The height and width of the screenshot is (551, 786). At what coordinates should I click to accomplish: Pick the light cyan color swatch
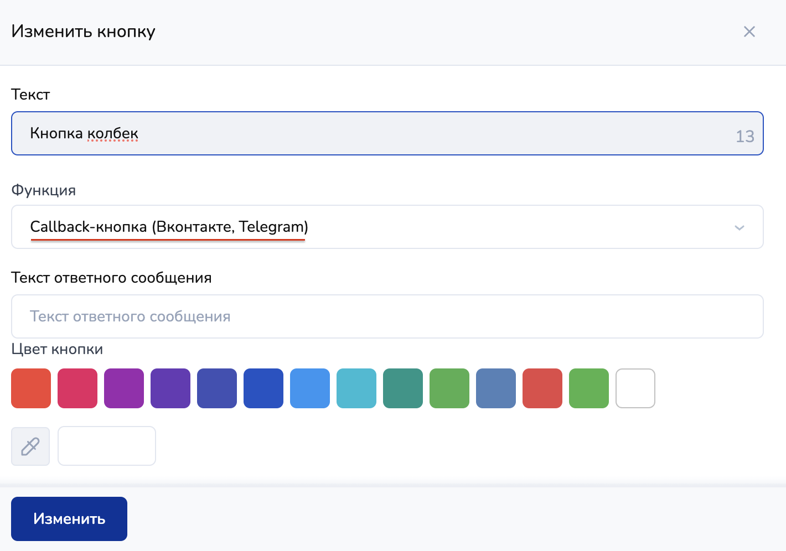[356, 388]
